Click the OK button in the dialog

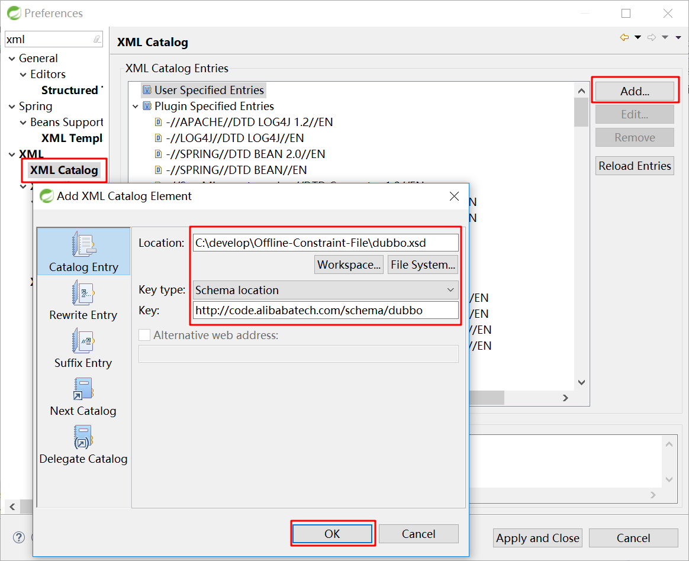[x=332, y=534]
